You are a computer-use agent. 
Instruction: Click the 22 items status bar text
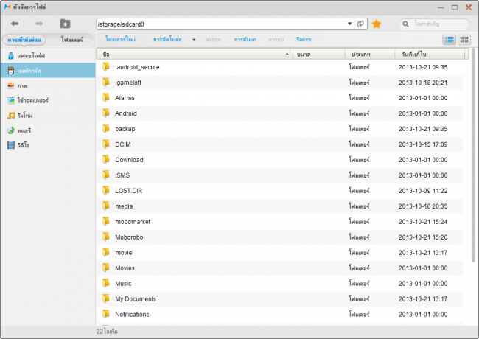coord(107,332)
